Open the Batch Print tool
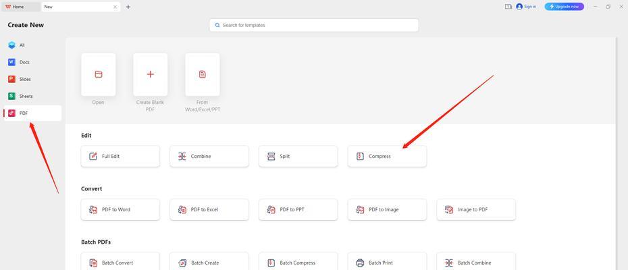 [387, 262]
